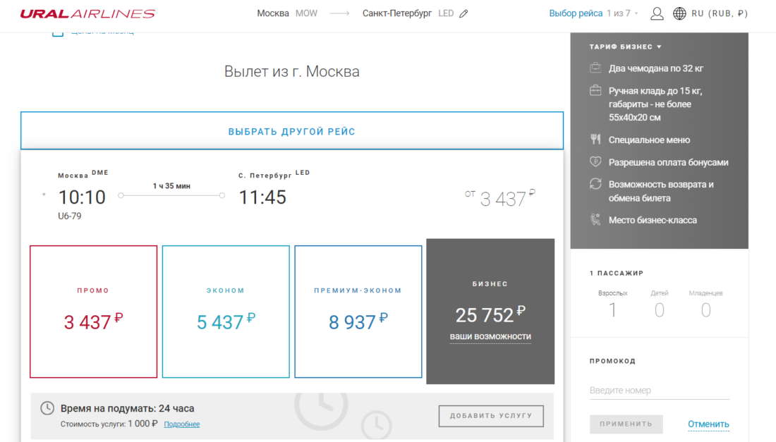Click the business-class seat icon
Screen dimensions: 776x442
click(x=595, y=220)
